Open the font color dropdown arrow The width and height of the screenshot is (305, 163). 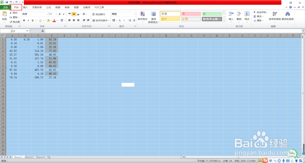[57, 20]
